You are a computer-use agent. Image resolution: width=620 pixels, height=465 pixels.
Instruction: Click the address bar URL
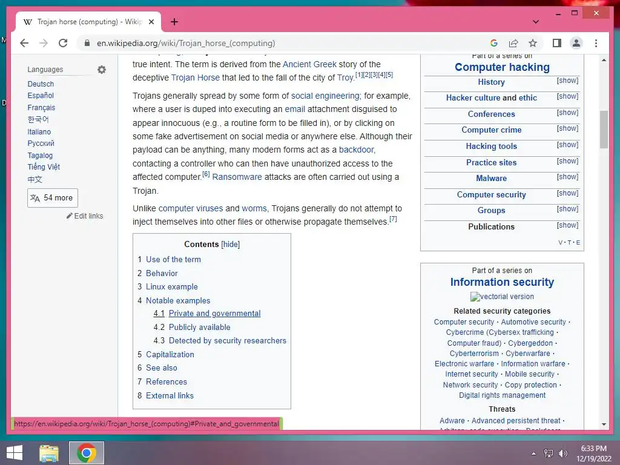pos(186,43)
